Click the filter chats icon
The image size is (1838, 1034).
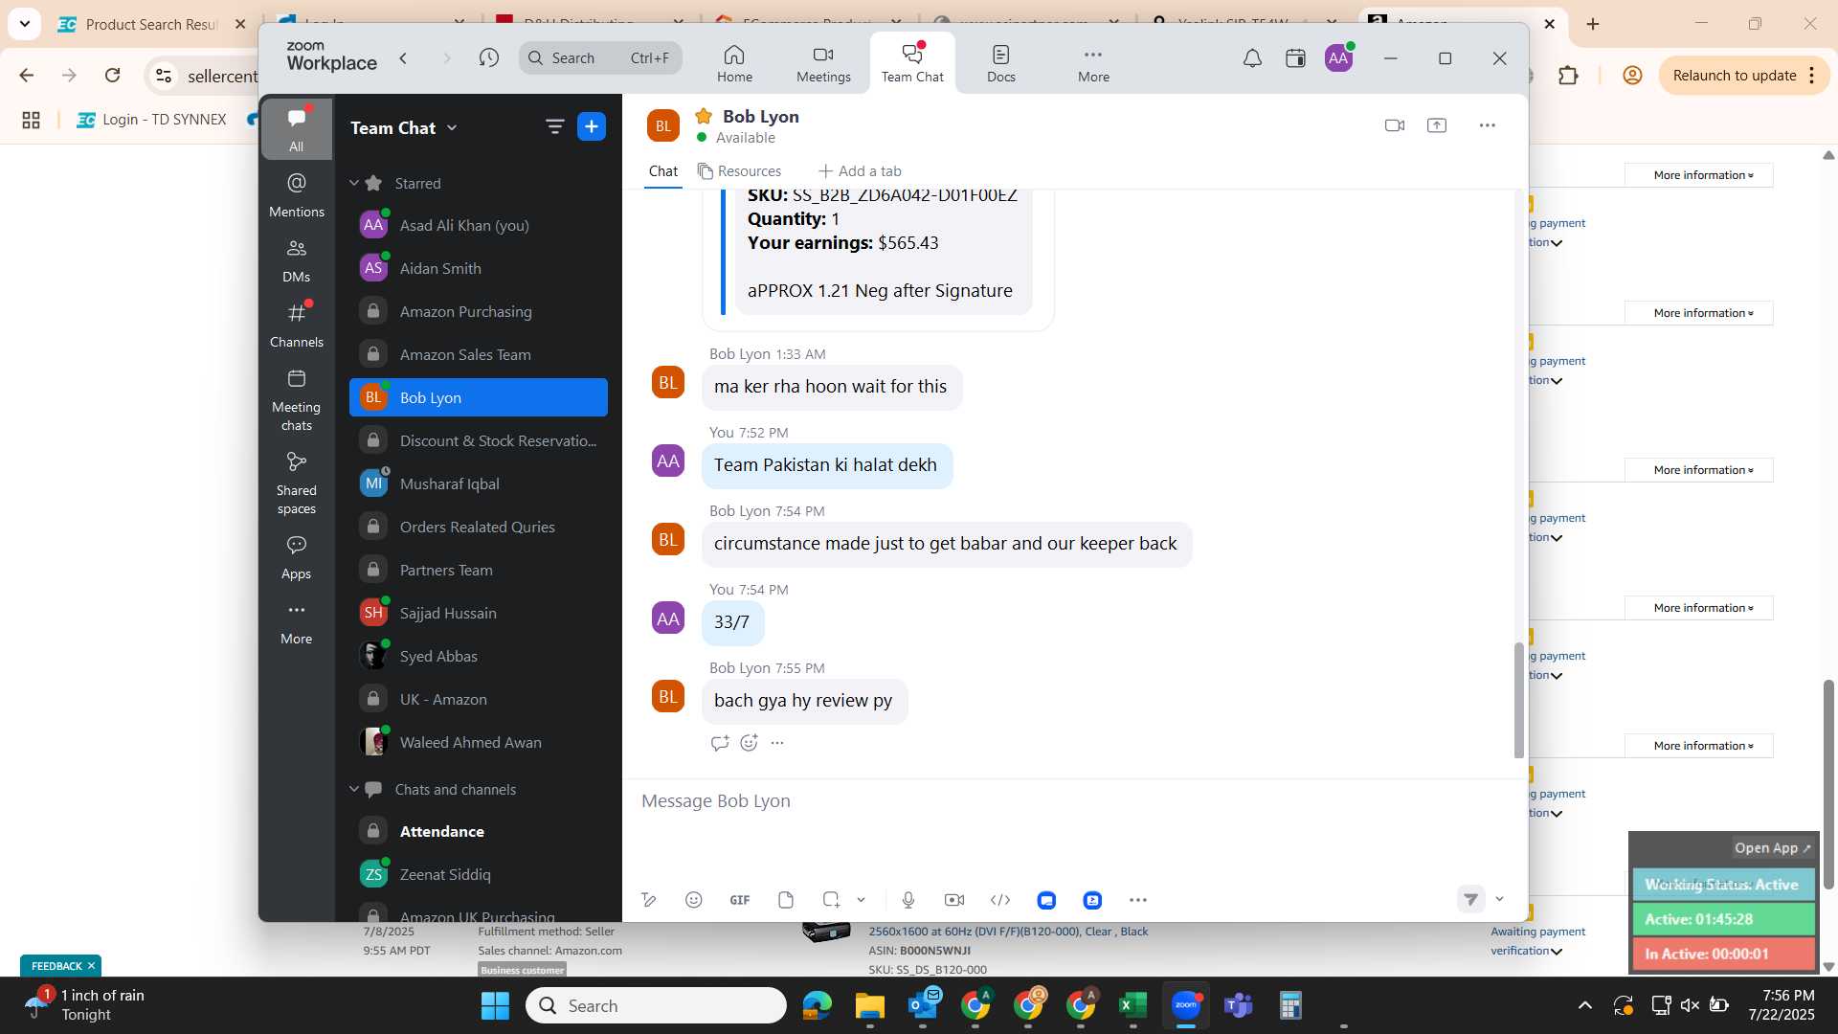point(554,126)
